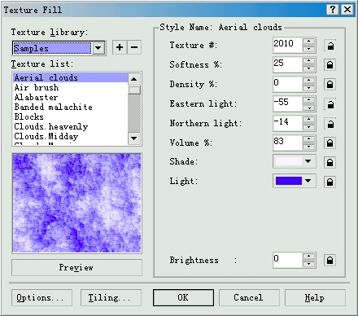Click the Brightness value field
Image resolution: width=358 pixels, height=316 pixels.
point(287,260)
